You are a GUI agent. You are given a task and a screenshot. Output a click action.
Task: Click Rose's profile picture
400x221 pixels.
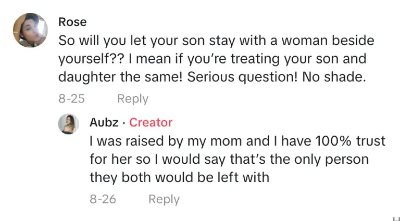coord(30,31)
